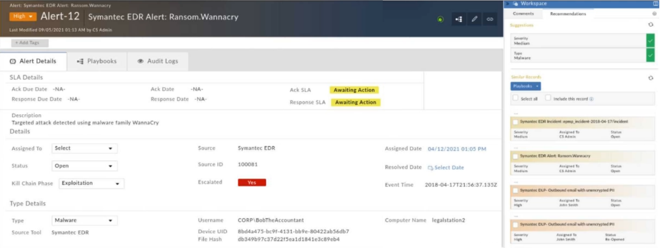
Task: Click the Workspace panel icon beside the title
Action: [x=516, y=3]
